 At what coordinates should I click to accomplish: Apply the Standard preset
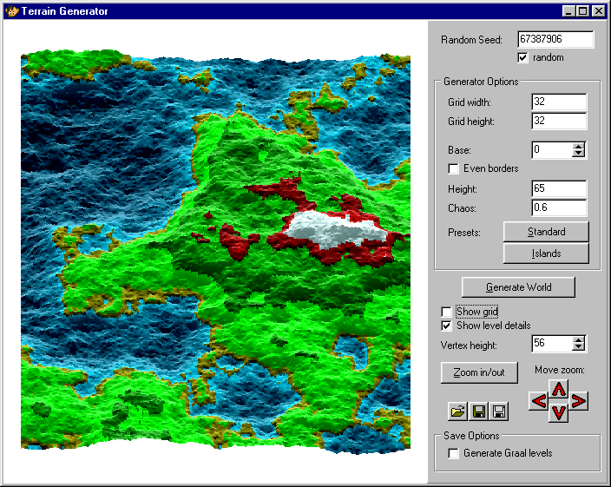point(546,232)
